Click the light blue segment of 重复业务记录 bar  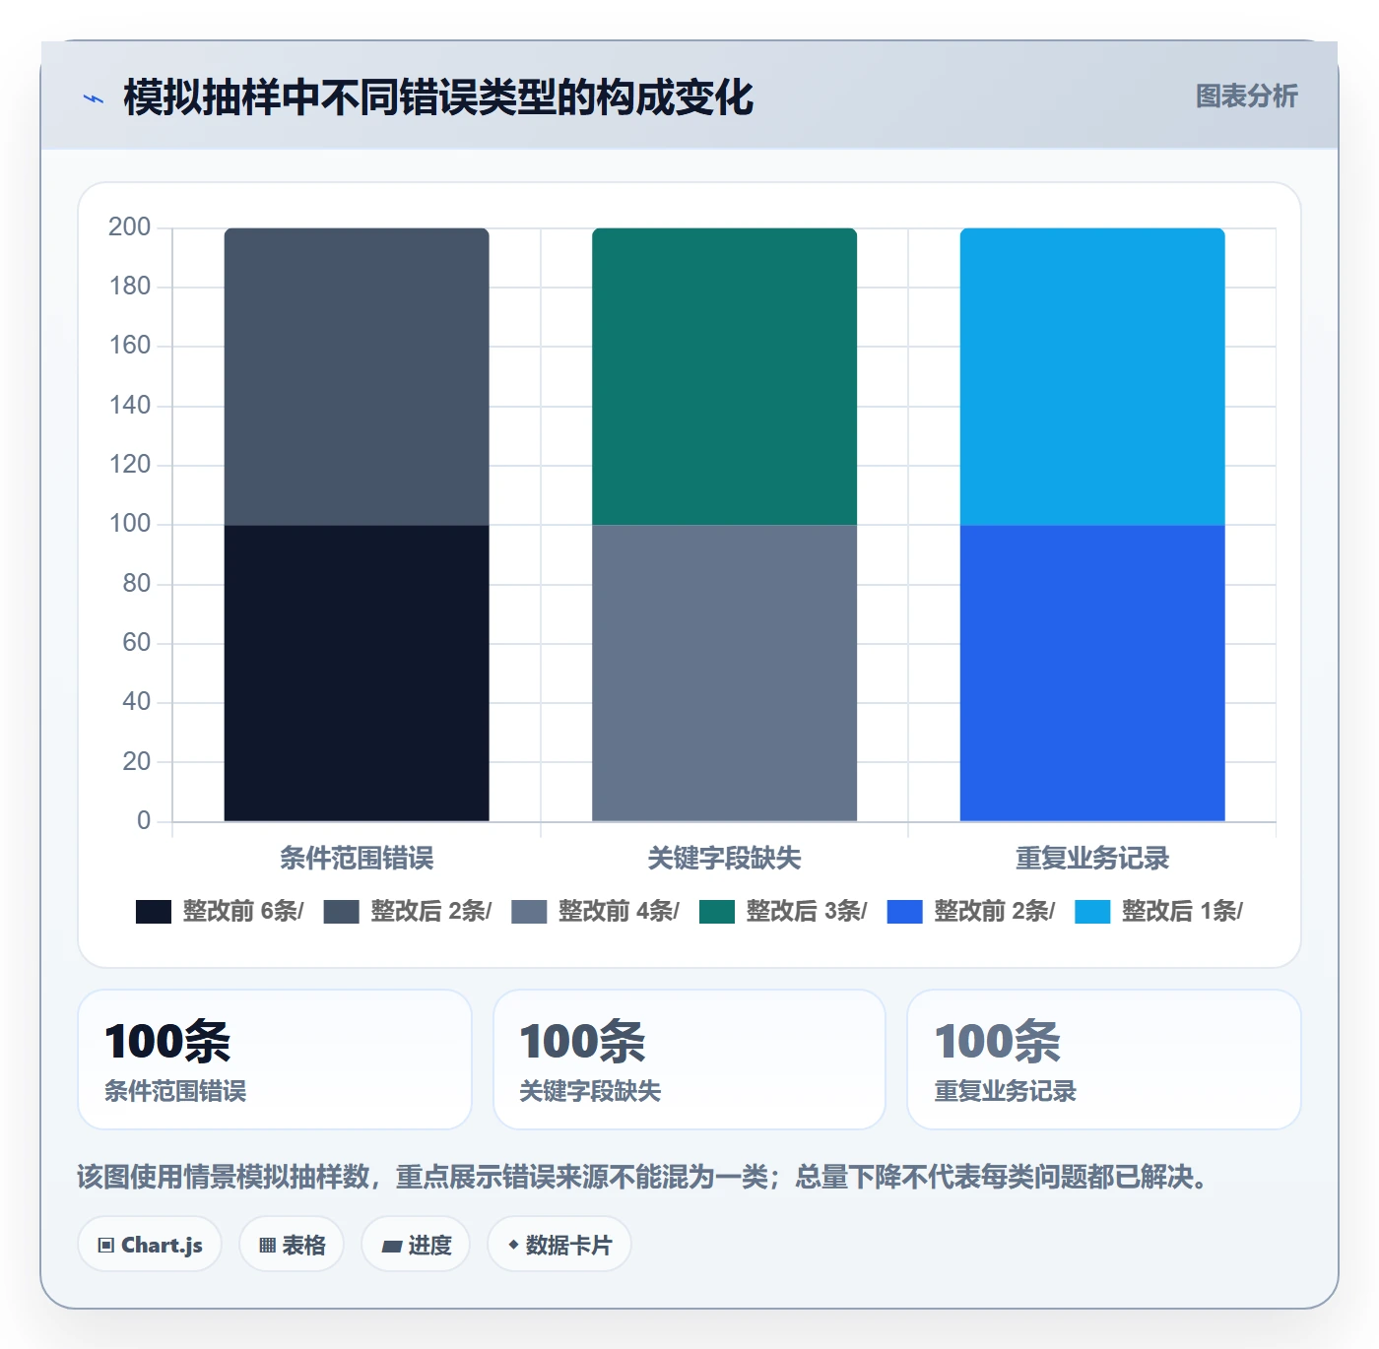pyautogui.click(x=1092, y=377)
